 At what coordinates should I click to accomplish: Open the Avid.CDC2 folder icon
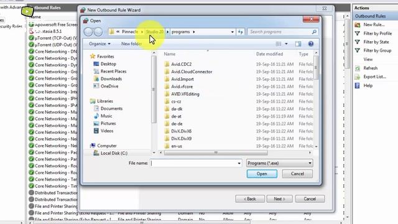[x=167, y=64]
